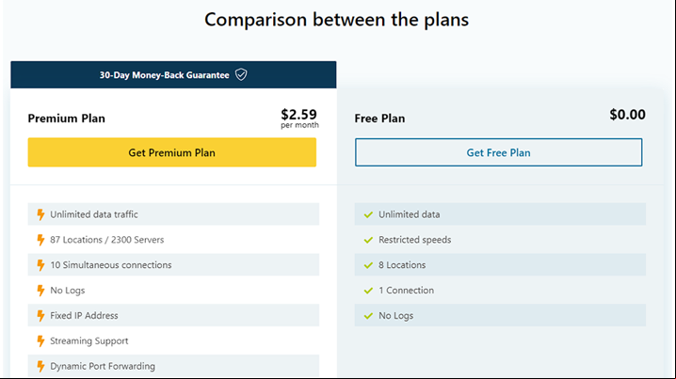The image size is (676, 379).
Task: Click the Premium Plan heading
Action: [67, 118]
